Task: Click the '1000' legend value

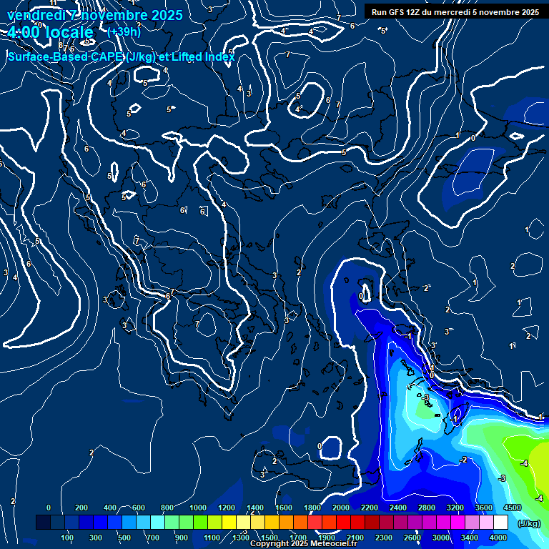Action: [x=198, y=508]
